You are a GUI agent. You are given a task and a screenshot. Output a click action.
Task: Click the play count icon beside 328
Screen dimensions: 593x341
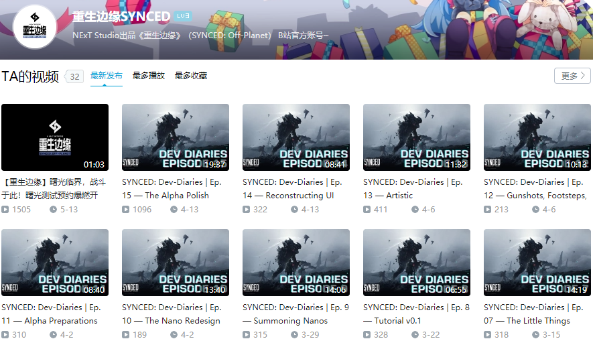pos(367,334)
